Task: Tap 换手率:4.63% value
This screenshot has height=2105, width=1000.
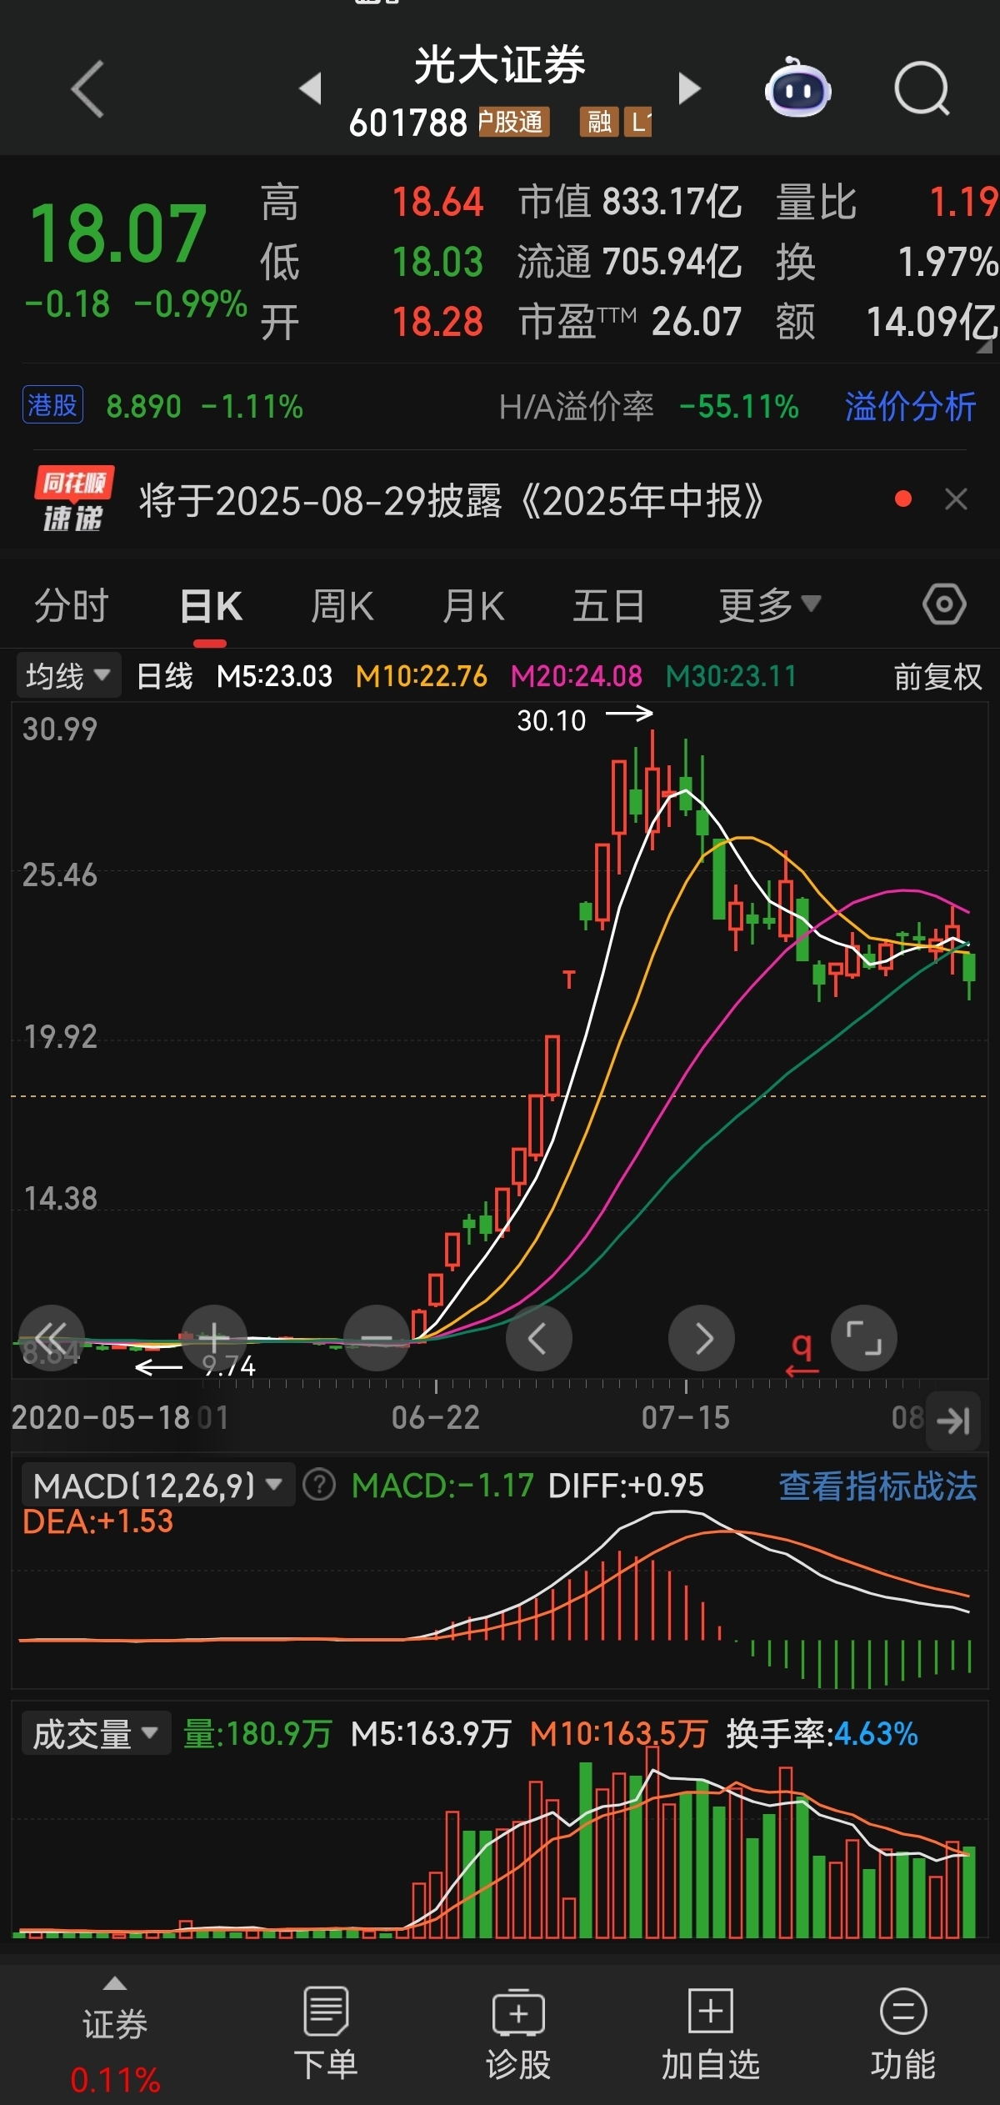Action: coord(822,1734)
